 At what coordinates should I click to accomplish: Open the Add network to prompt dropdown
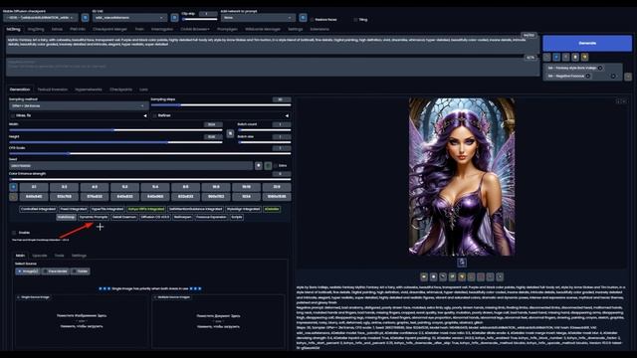[x=258, y=18]
